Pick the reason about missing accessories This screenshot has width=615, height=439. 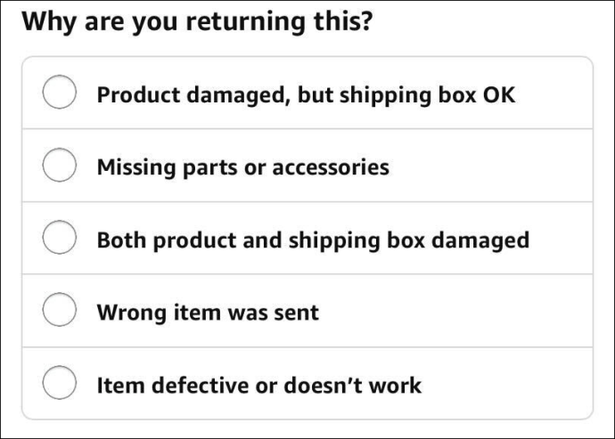[x=307, y=166]
